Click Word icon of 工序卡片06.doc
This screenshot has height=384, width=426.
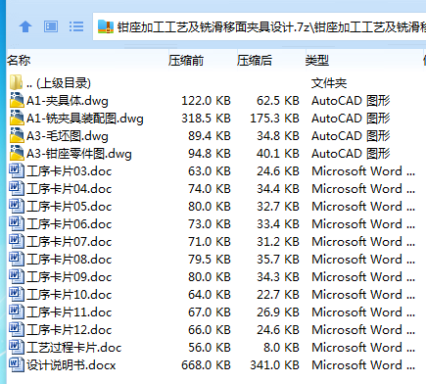point(17,223)
